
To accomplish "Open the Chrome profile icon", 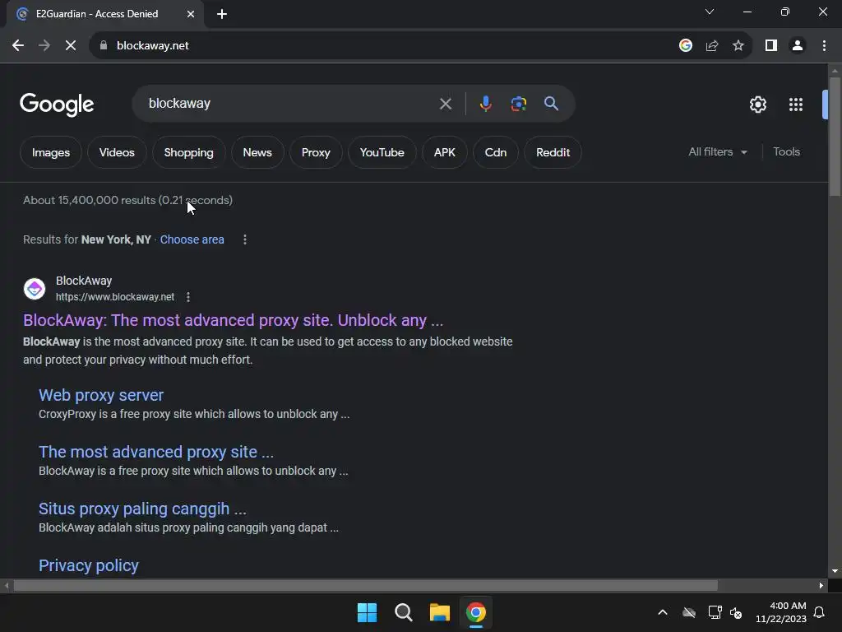I will pos(798,46).
